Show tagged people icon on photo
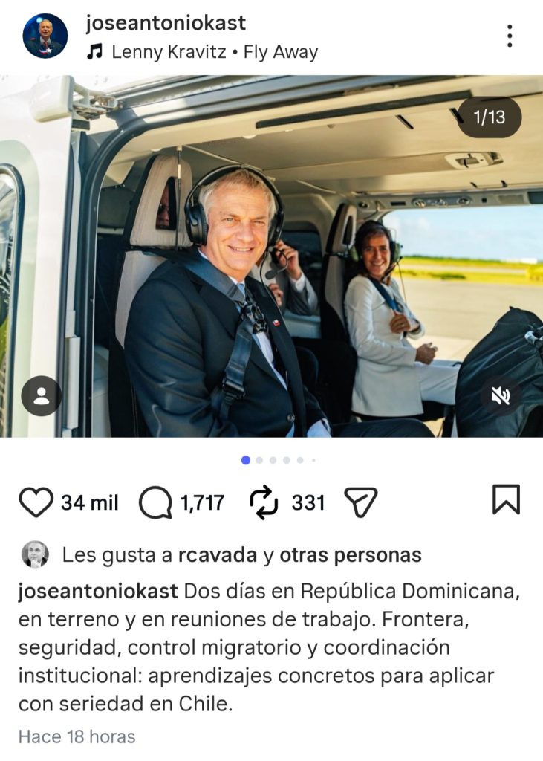543x761 pixels. pyautogui.click(x=42, y=396)
